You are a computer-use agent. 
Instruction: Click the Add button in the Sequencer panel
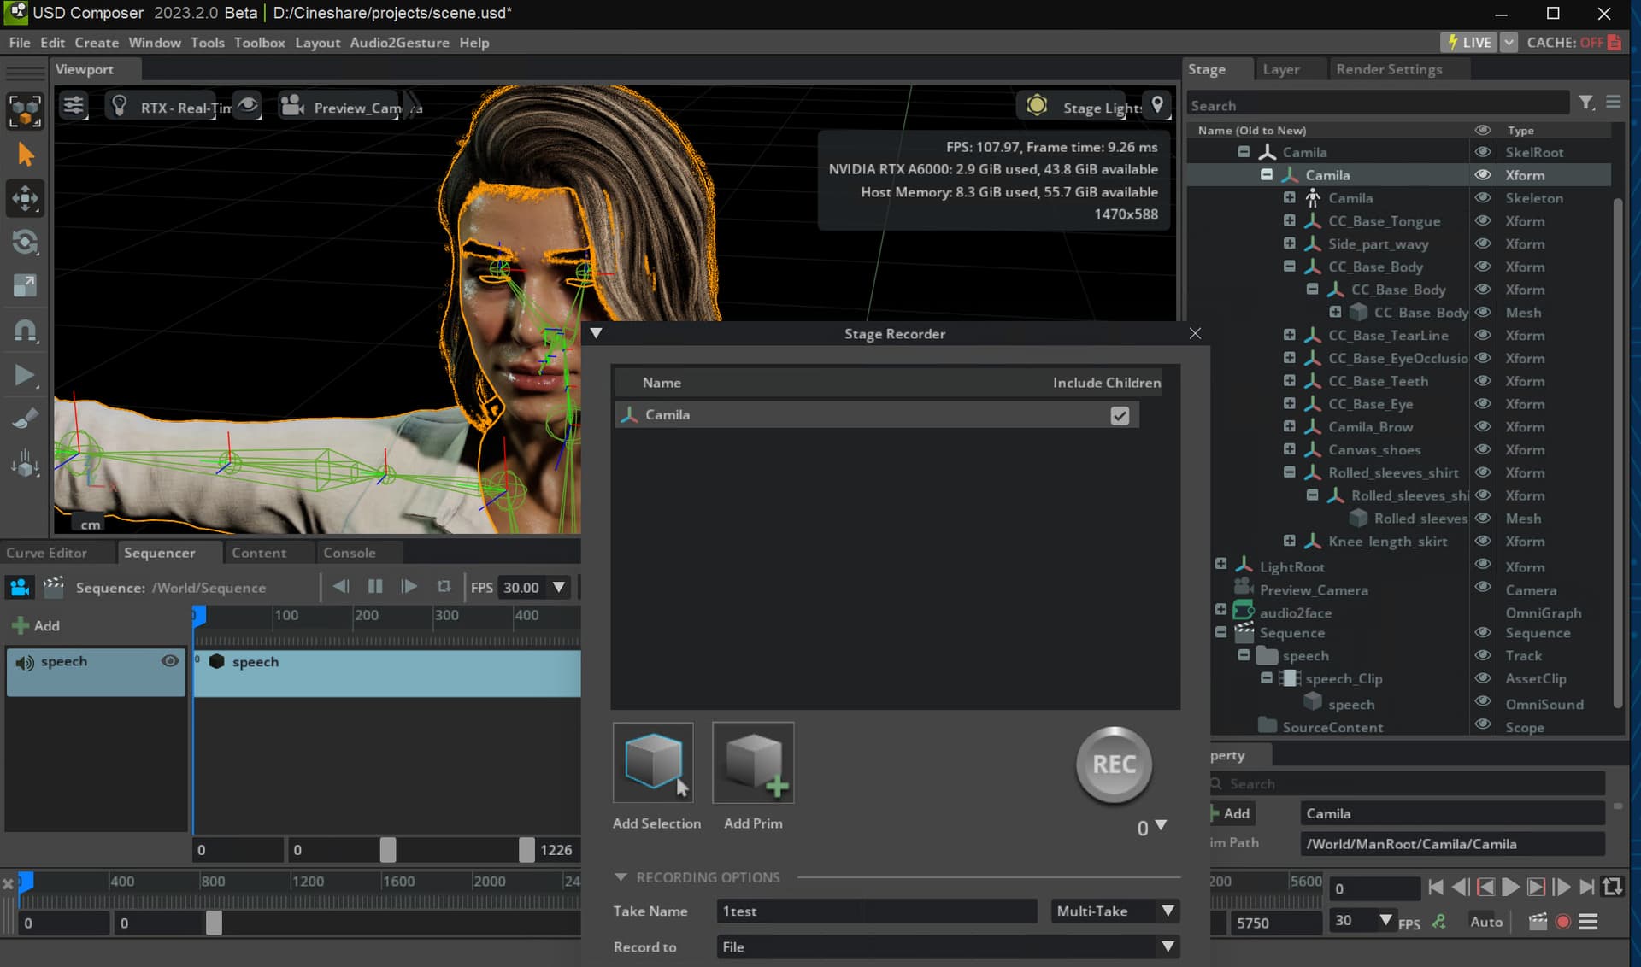[x=37, y=625]
